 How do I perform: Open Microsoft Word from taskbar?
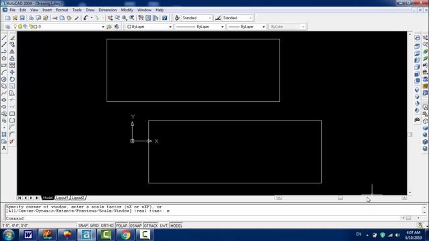28,235
